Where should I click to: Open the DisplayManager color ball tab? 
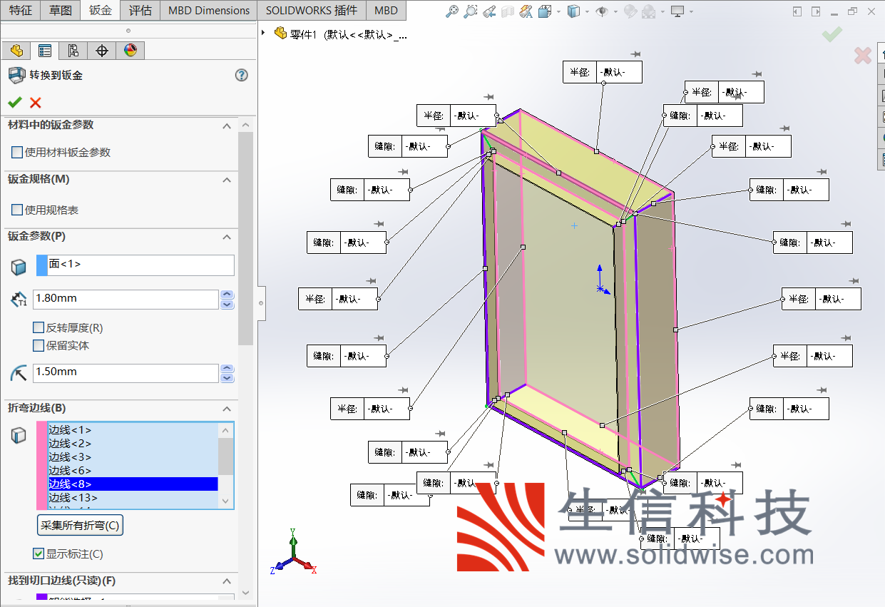point(130,51)
